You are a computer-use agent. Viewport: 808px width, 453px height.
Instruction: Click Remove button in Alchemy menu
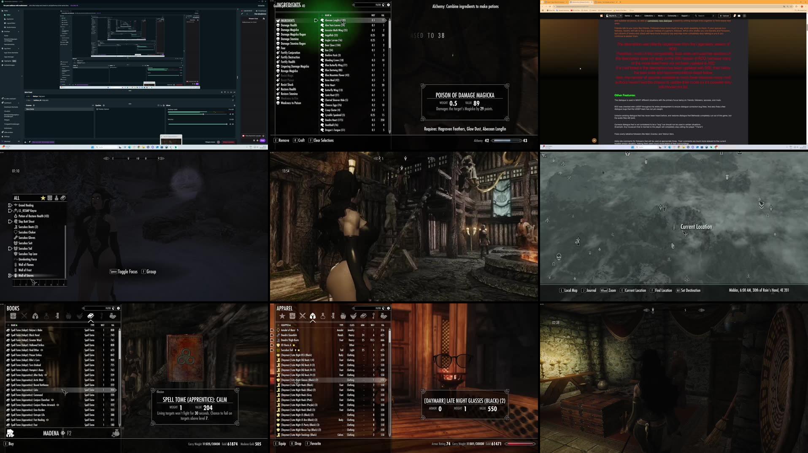click(x=282, y=140)
